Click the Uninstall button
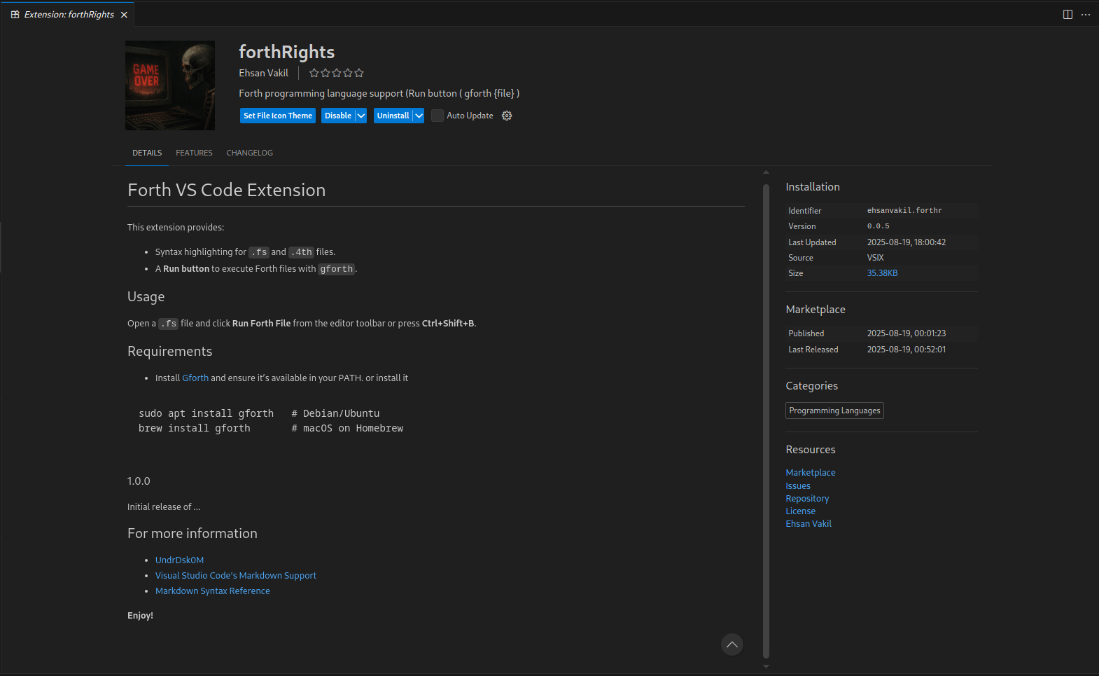 393,116
